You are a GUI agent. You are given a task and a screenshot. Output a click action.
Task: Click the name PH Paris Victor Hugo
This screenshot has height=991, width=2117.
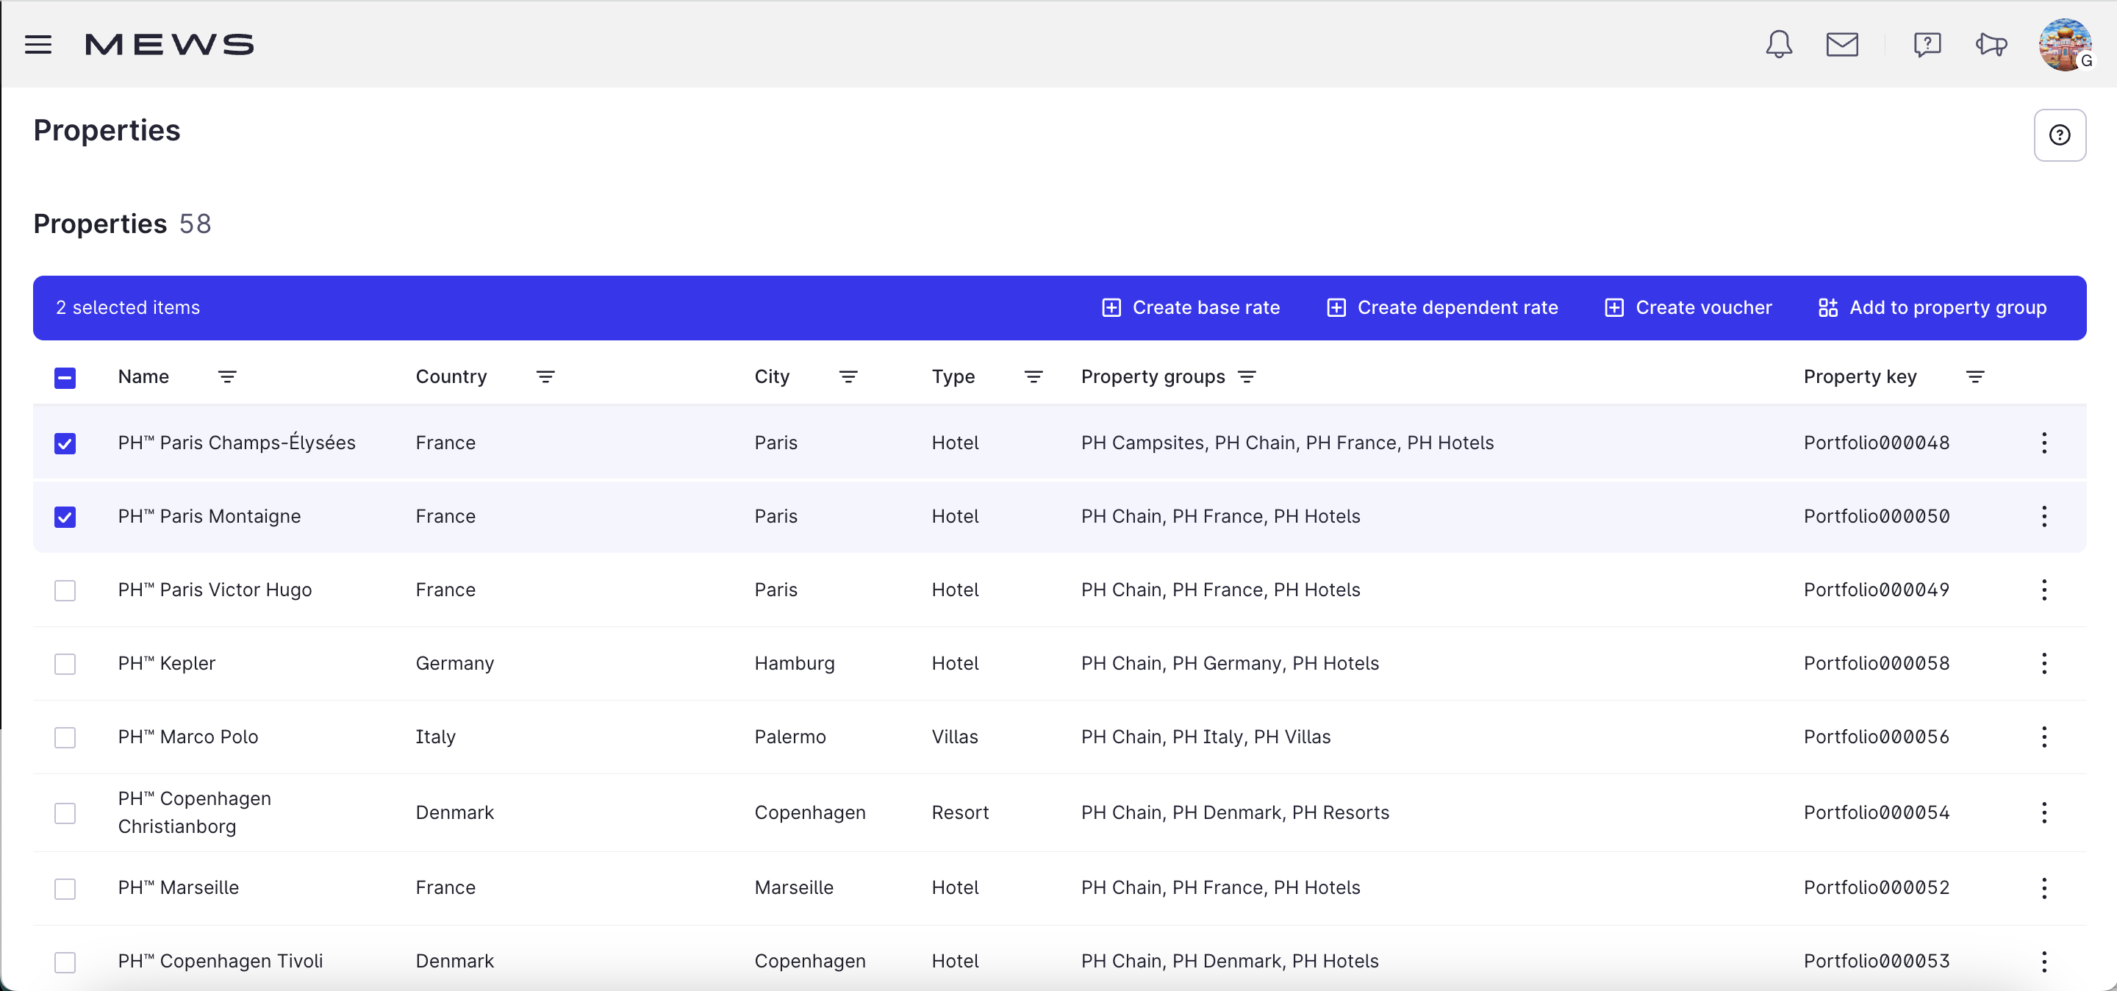pos(215,590)
